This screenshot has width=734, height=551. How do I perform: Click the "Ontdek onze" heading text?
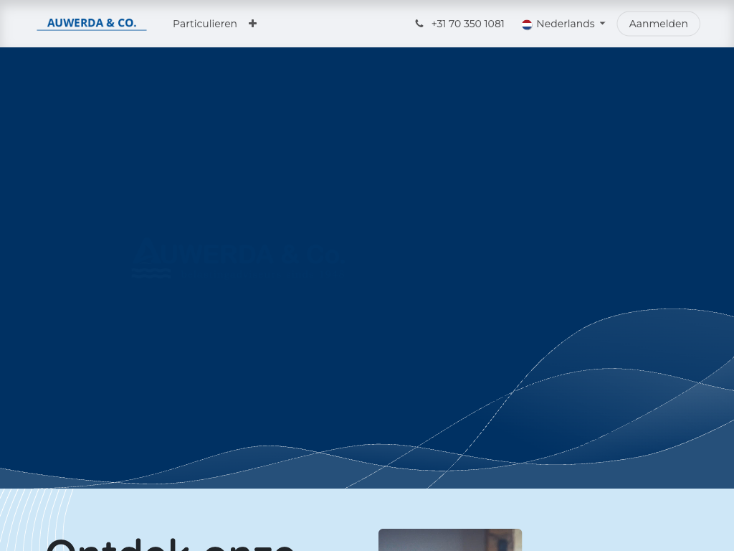(x=171, y=544)
